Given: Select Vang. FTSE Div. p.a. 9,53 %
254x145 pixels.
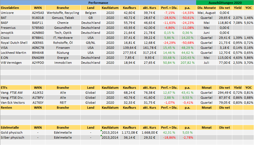Looking at the screenshot, I should (188, 98).
